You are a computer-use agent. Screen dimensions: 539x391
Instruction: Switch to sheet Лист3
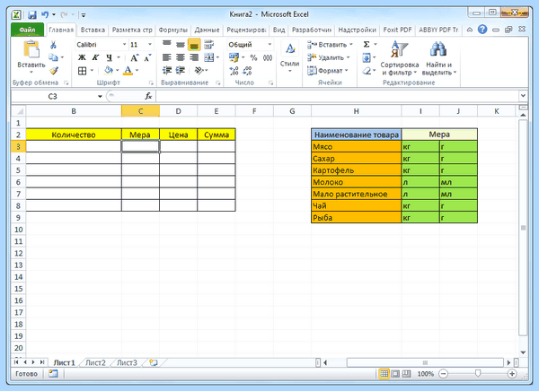click(x=127, y=362)
